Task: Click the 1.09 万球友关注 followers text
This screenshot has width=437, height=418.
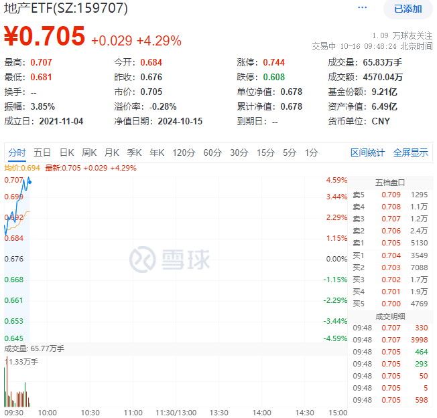Action: (x=402, y=35)
